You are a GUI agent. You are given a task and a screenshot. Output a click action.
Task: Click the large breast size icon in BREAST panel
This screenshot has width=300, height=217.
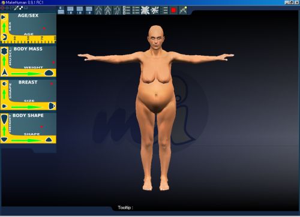[x=52, y=106]
